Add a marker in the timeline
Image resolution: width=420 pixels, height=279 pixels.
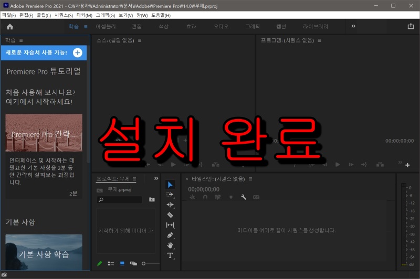231,197
